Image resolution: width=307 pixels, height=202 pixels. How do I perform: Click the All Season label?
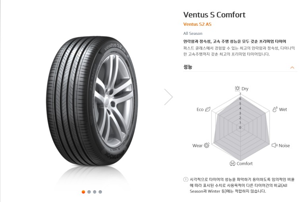[x=193, y=34]
